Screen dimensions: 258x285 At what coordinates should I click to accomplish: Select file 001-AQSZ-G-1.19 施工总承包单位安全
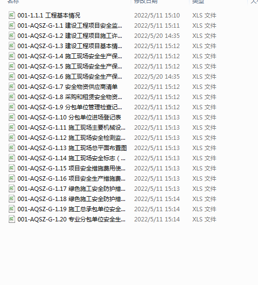[x=71, y=209]
